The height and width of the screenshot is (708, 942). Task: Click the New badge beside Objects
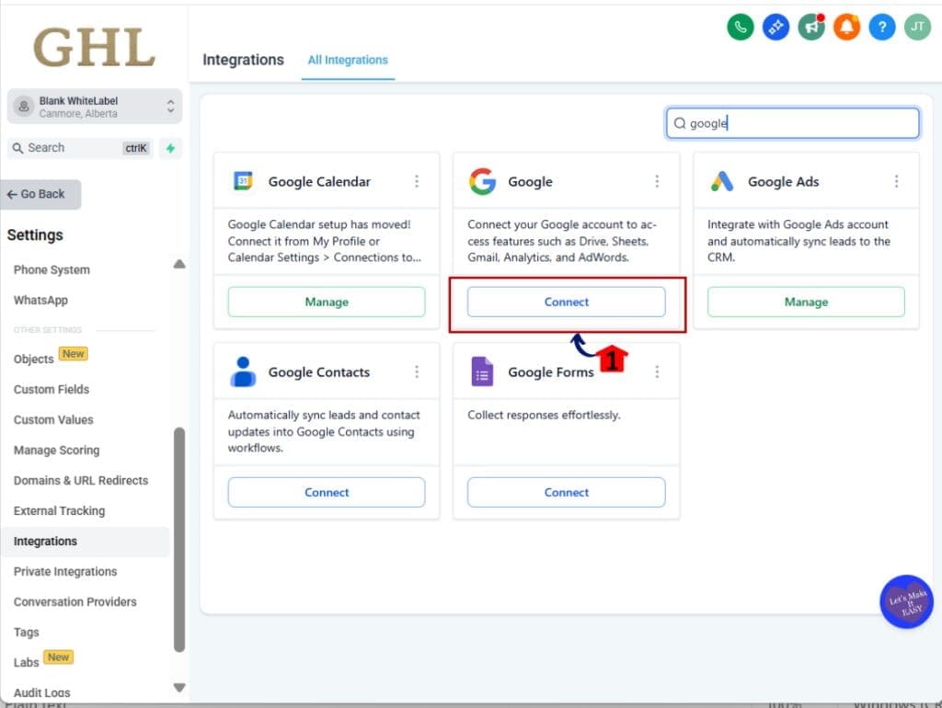74,354
